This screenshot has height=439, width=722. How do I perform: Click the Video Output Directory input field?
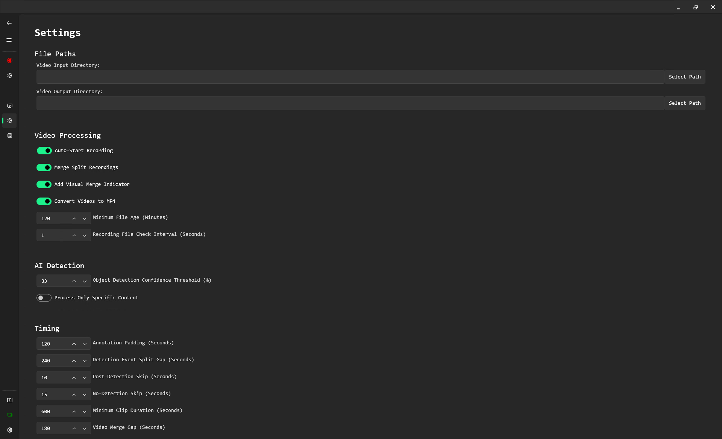click(x=338, y=103)
